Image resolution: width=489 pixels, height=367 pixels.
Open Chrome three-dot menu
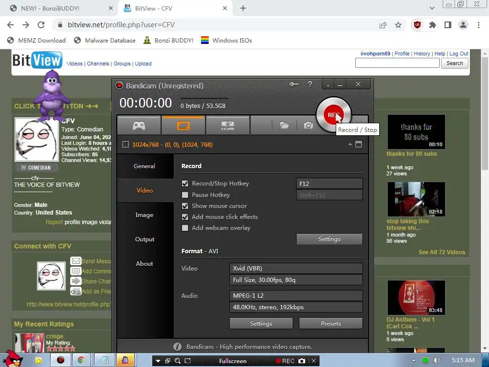tap(478, 25)
